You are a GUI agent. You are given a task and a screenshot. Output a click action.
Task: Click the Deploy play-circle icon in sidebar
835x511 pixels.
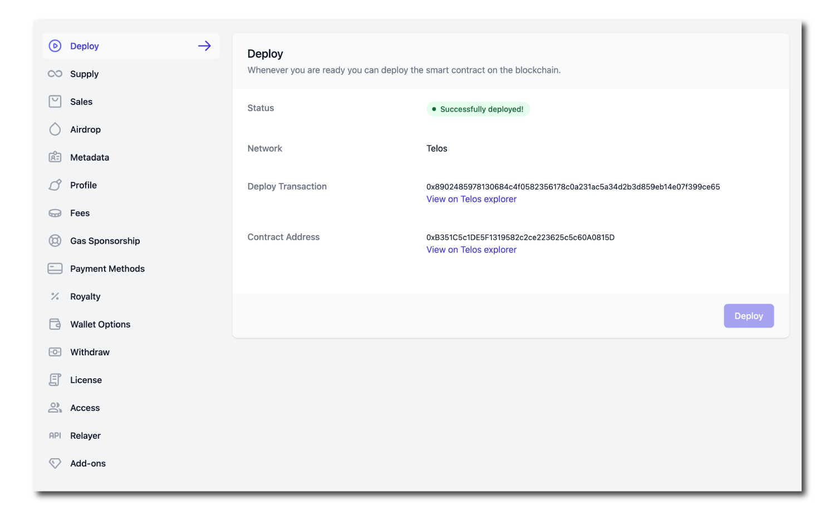point(55,46)
